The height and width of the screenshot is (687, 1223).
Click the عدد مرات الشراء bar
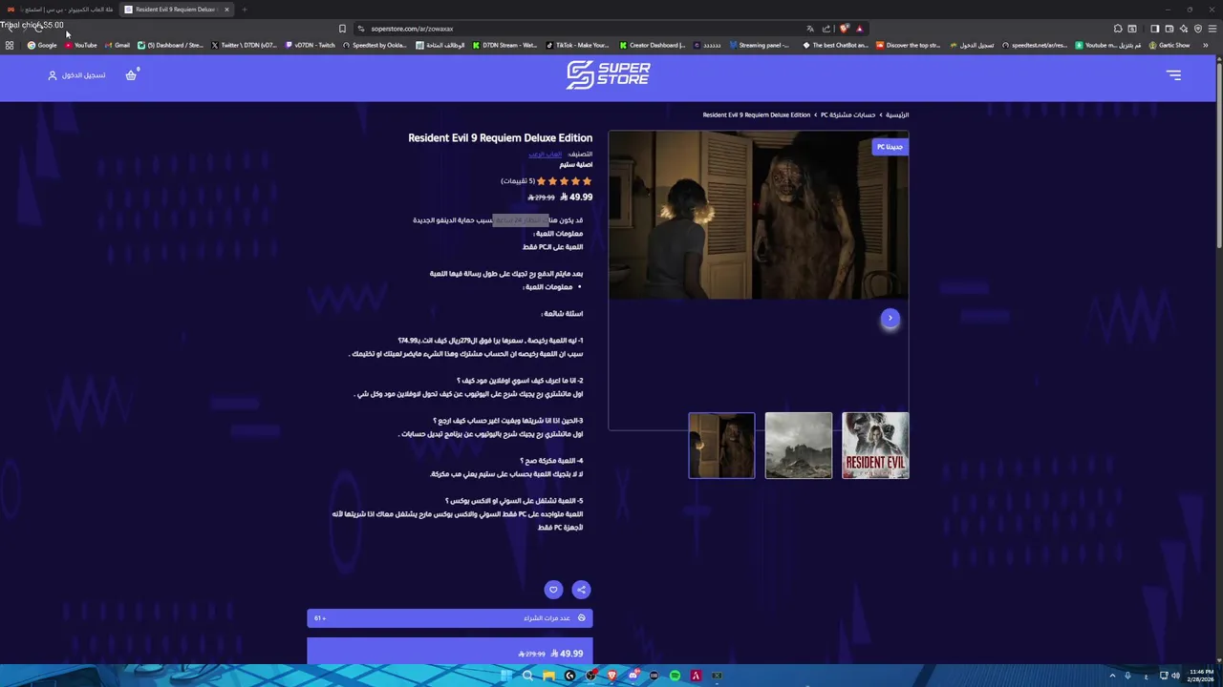450,618
